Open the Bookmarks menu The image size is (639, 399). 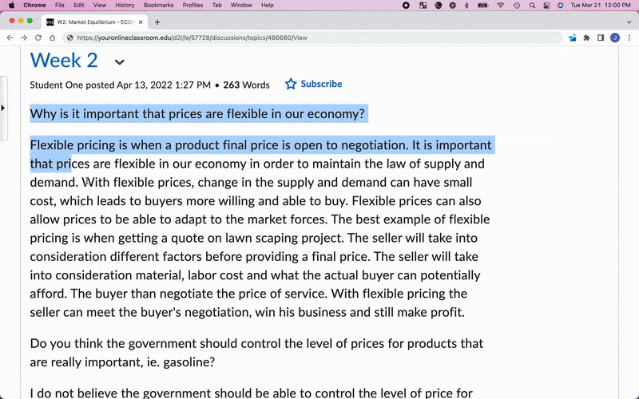click(158, 6)
